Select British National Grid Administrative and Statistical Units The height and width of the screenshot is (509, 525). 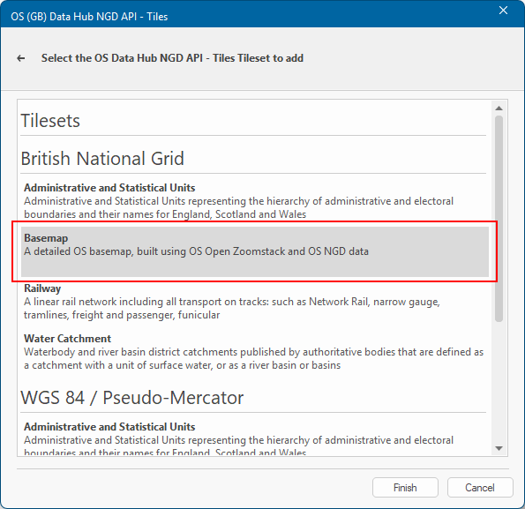point(254,201)
